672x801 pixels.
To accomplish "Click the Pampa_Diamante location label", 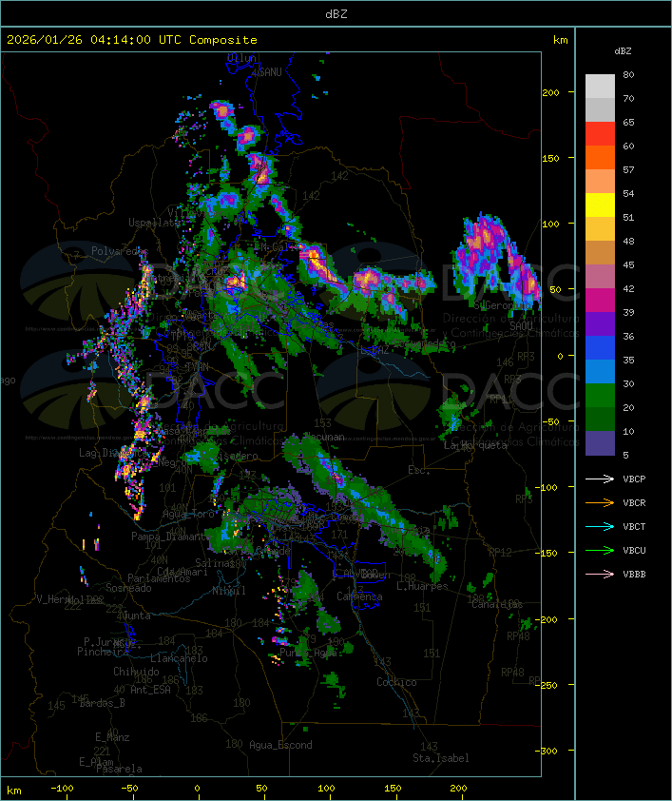I will point(168,537).
